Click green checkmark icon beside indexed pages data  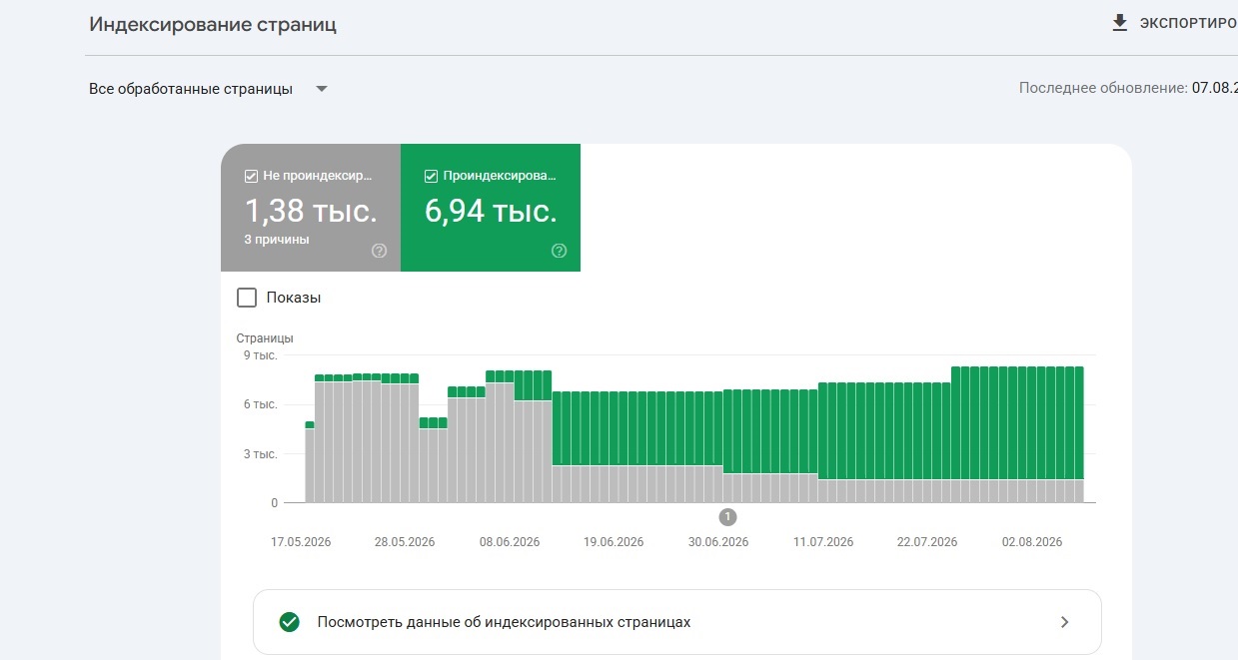click(x=290, y=622)
